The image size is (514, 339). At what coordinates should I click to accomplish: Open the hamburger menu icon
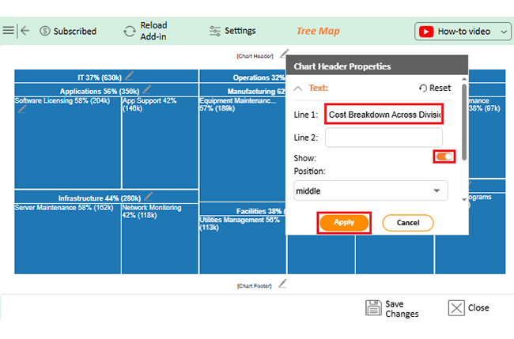(x=8, y=31)
